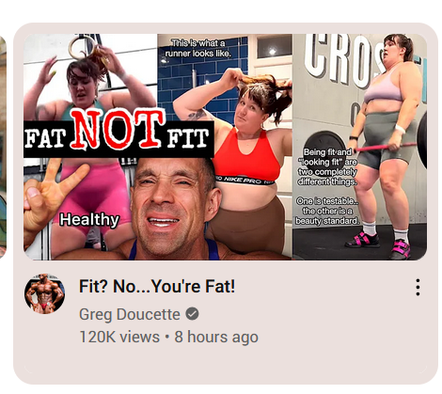Screen dimensions: 442x394
Task: Click the squinting man's face in thumbnail
Action: tap(170, 207)
